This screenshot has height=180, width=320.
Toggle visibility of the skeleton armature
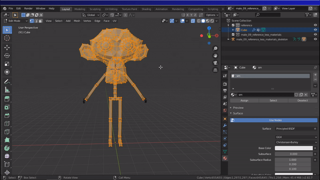pyautogui.click(x=315, y=39)
